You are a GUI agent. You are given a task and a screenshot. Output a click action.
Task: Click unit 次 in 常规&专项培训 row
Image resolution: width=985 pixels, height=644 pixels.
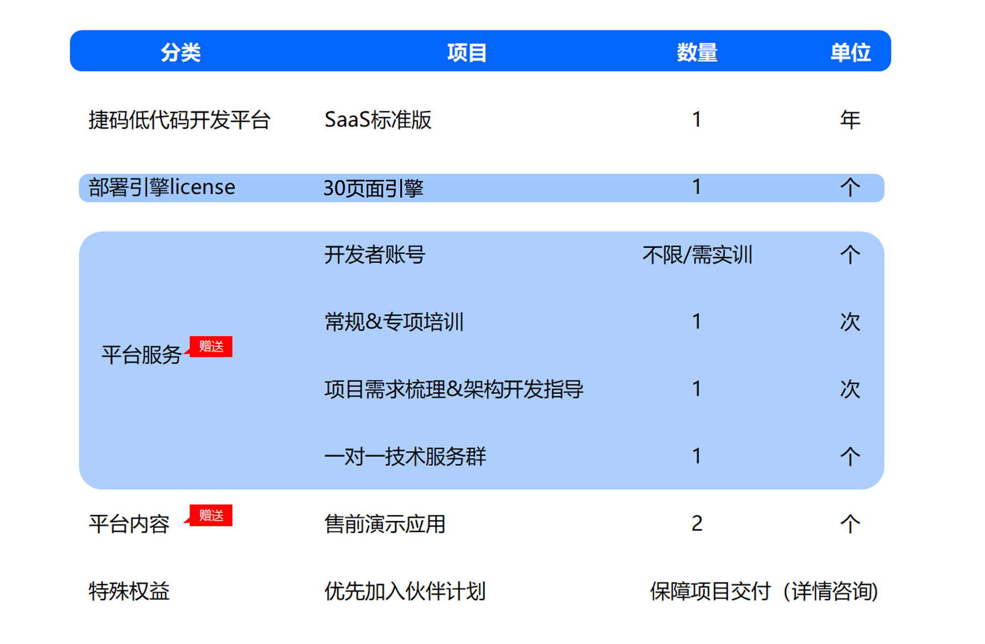(x=850, y=322)
